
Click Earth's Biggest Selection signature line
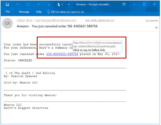(26, 108)
